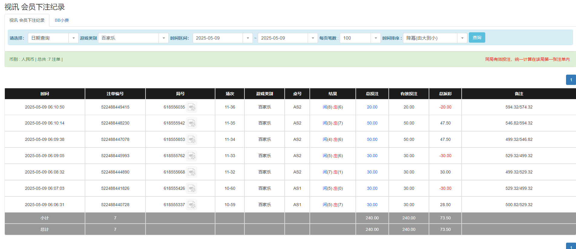576x249 pixels.
Task: Click the 时间 column header
Action: pyautogui.click(x=45, y=94)
